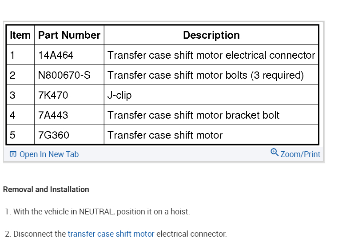Select part number 14A464 cell

[56, 55]
